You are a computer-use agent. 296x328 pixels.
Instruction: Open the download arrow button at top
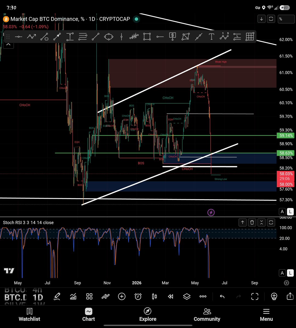click(261, 19)
